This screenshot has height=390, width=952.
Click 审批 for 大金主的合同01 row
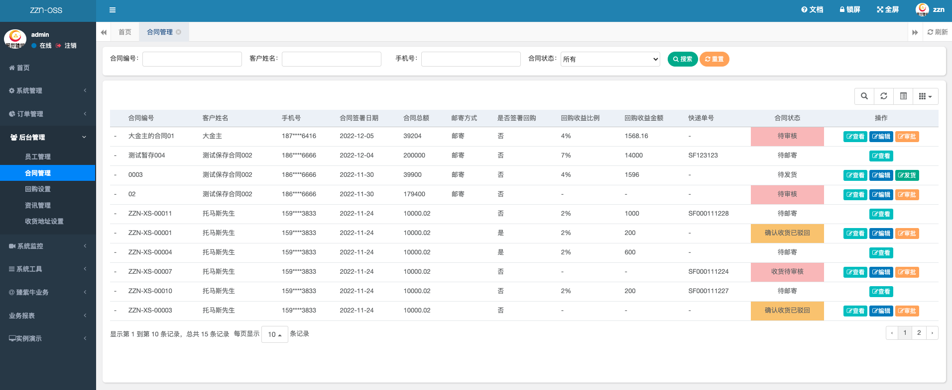point(907,137)
